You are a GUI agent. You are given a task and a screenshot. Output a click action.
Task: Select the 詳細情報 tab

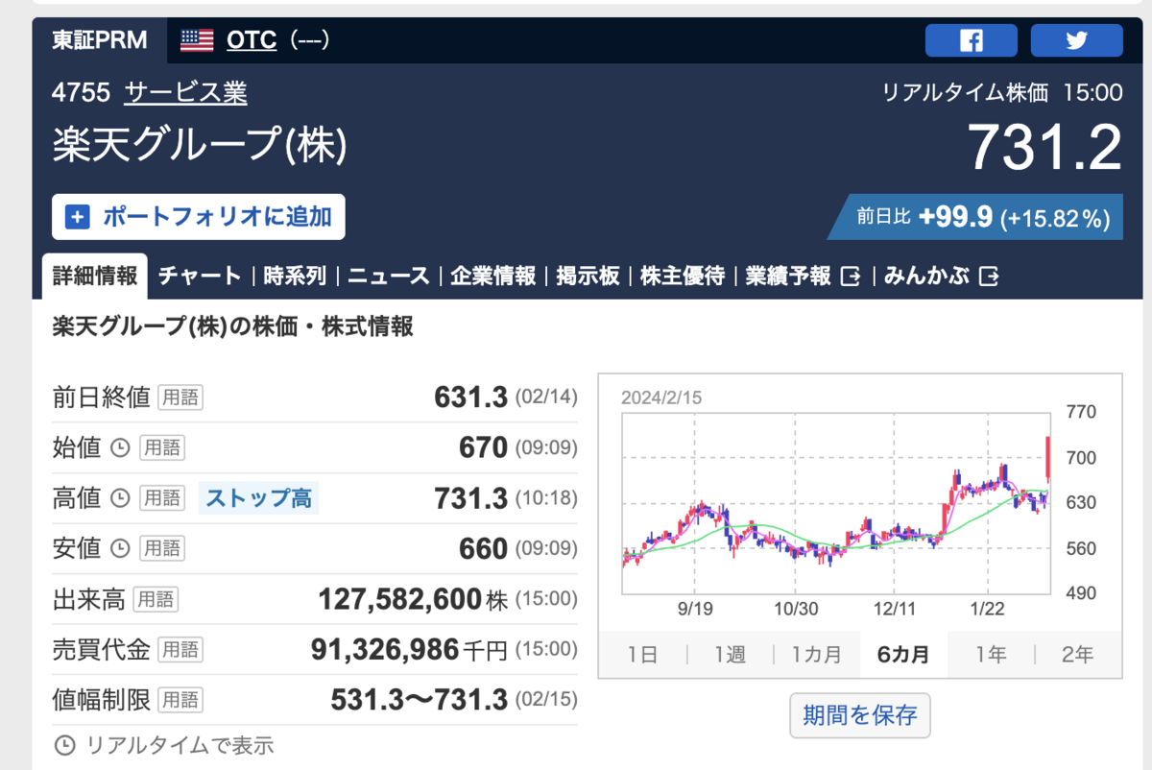click(95, 277)
